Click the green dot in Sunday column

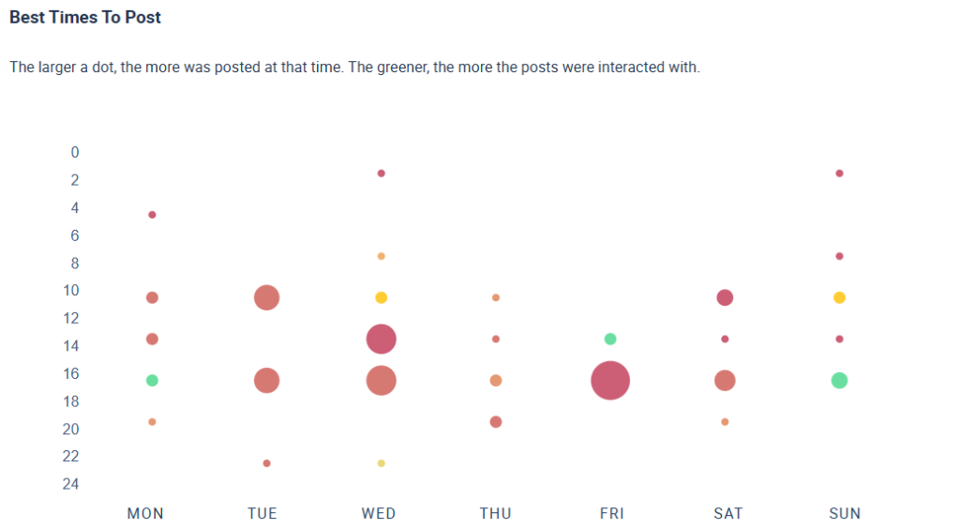coord(839,380)
